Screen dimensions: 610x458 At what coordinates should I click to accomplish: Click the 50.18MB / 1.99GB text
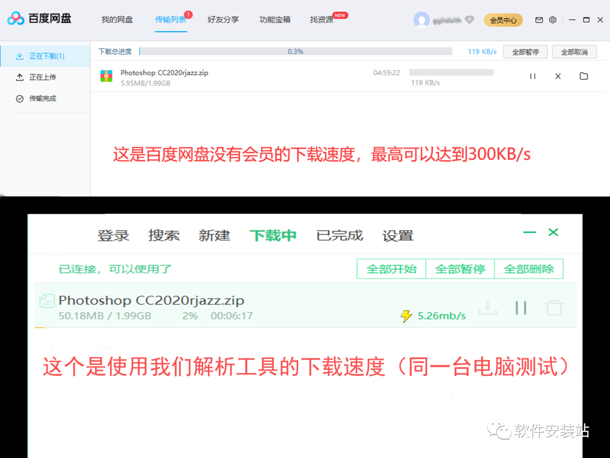click(104, 316)
